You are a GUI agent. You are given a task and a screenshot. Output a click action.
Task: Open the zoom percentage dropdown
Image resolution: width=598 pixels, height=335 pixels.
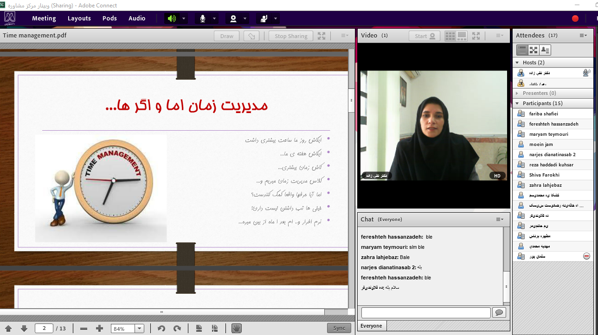pyautogui.click(x=139, y=329)
